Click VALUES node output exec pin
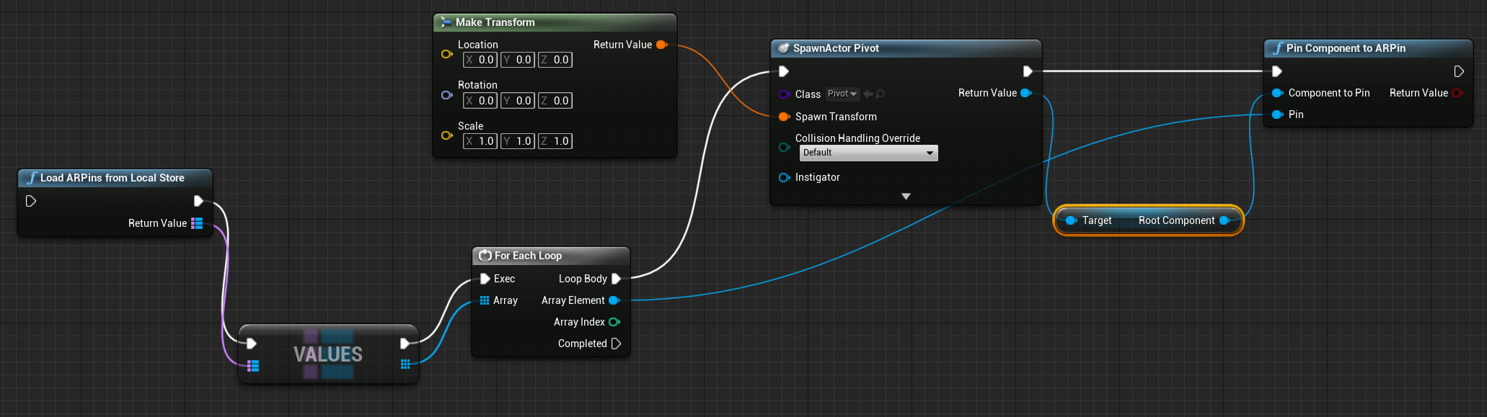The width and height of the screenshot is (1487, 417). tap(405, 344)
